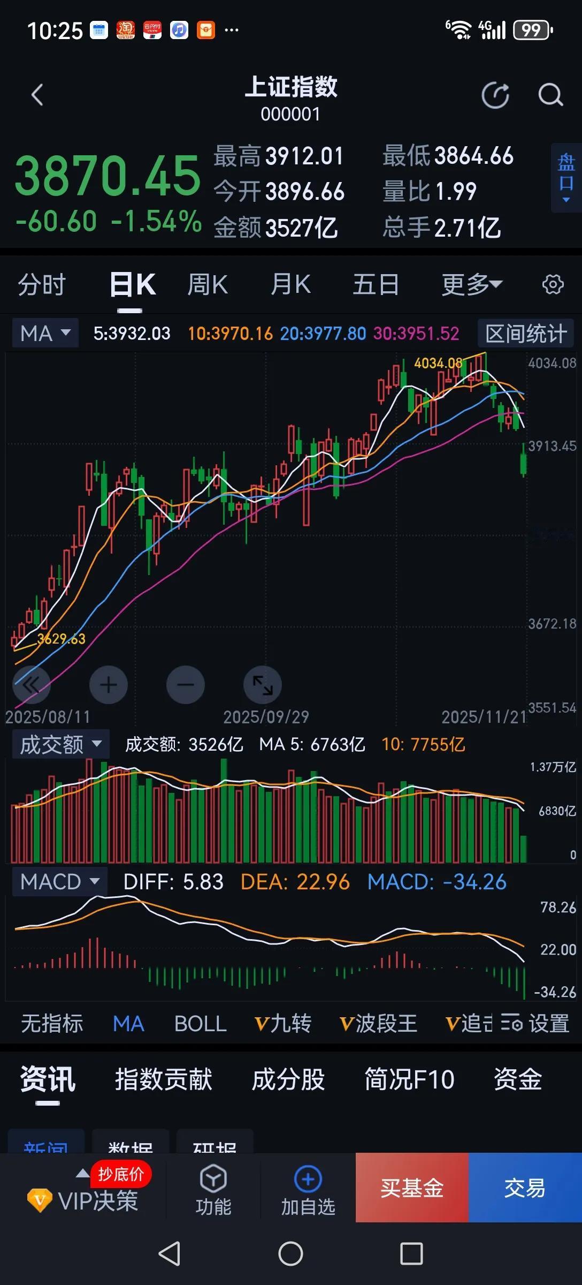Tap the 3629.63 low label on chart
Screen dimensions: 582x1285
pyautogui.click(x=61, y=639)
